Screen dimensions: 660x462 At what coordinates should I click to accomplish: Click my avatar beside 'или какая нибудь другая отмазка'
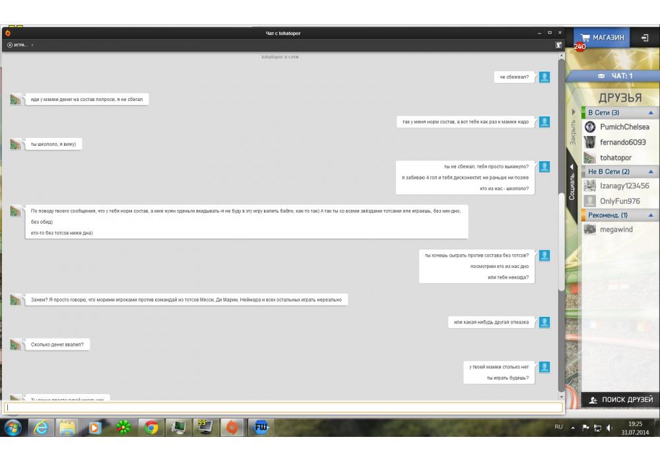point(544,322)
